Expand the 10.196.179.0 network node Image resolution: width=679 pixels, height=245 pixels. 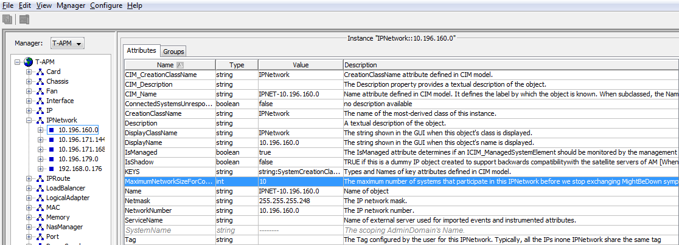pyautogui.click(x=40, y=159)
